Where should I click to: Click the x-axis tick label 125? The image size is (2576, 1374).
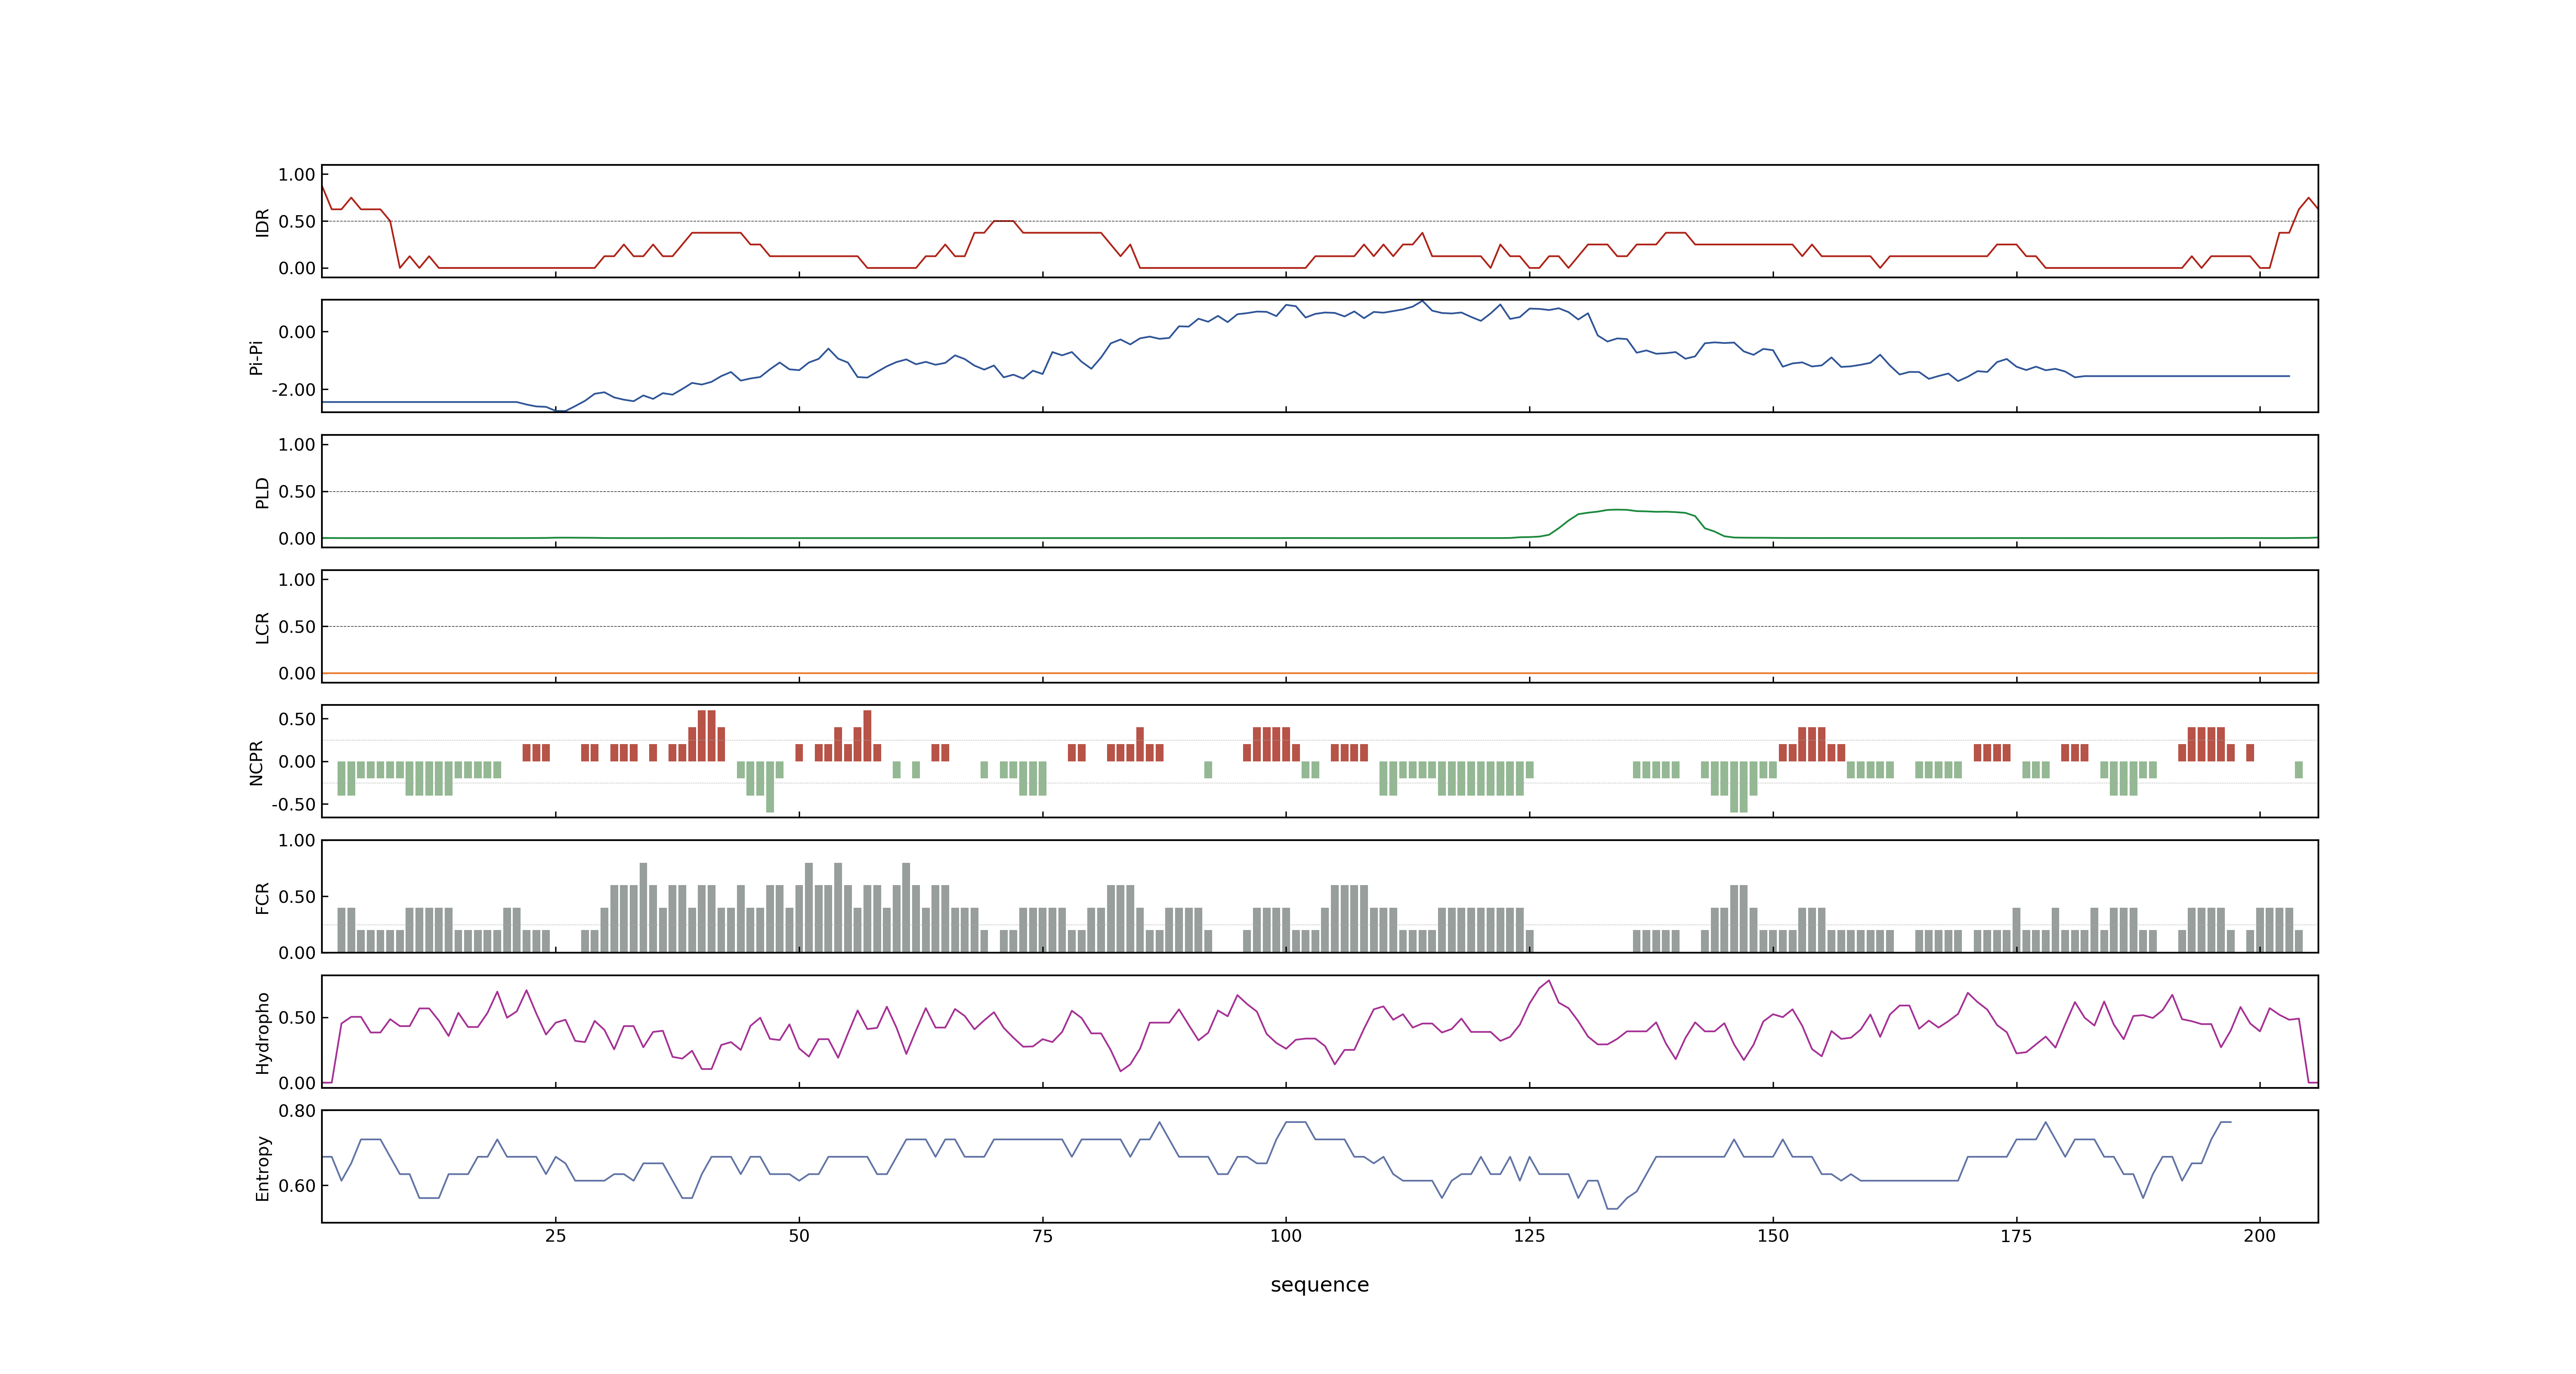tap(1530, 1236)
